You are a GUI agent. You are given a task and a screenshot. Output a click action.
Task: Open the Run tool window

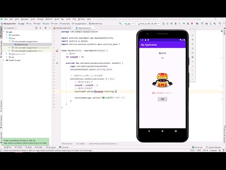point(8,147)
